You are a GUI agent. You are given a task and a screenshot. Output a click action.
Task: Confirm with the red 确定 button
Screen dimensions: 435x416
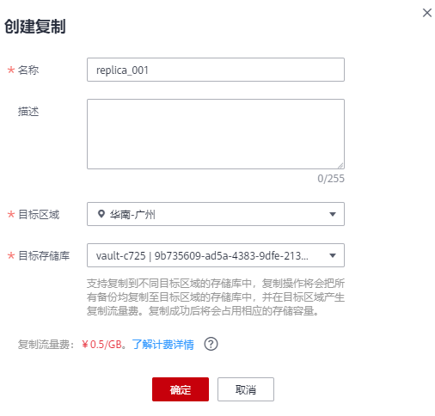pyautogui.click(x=181, y=389)
